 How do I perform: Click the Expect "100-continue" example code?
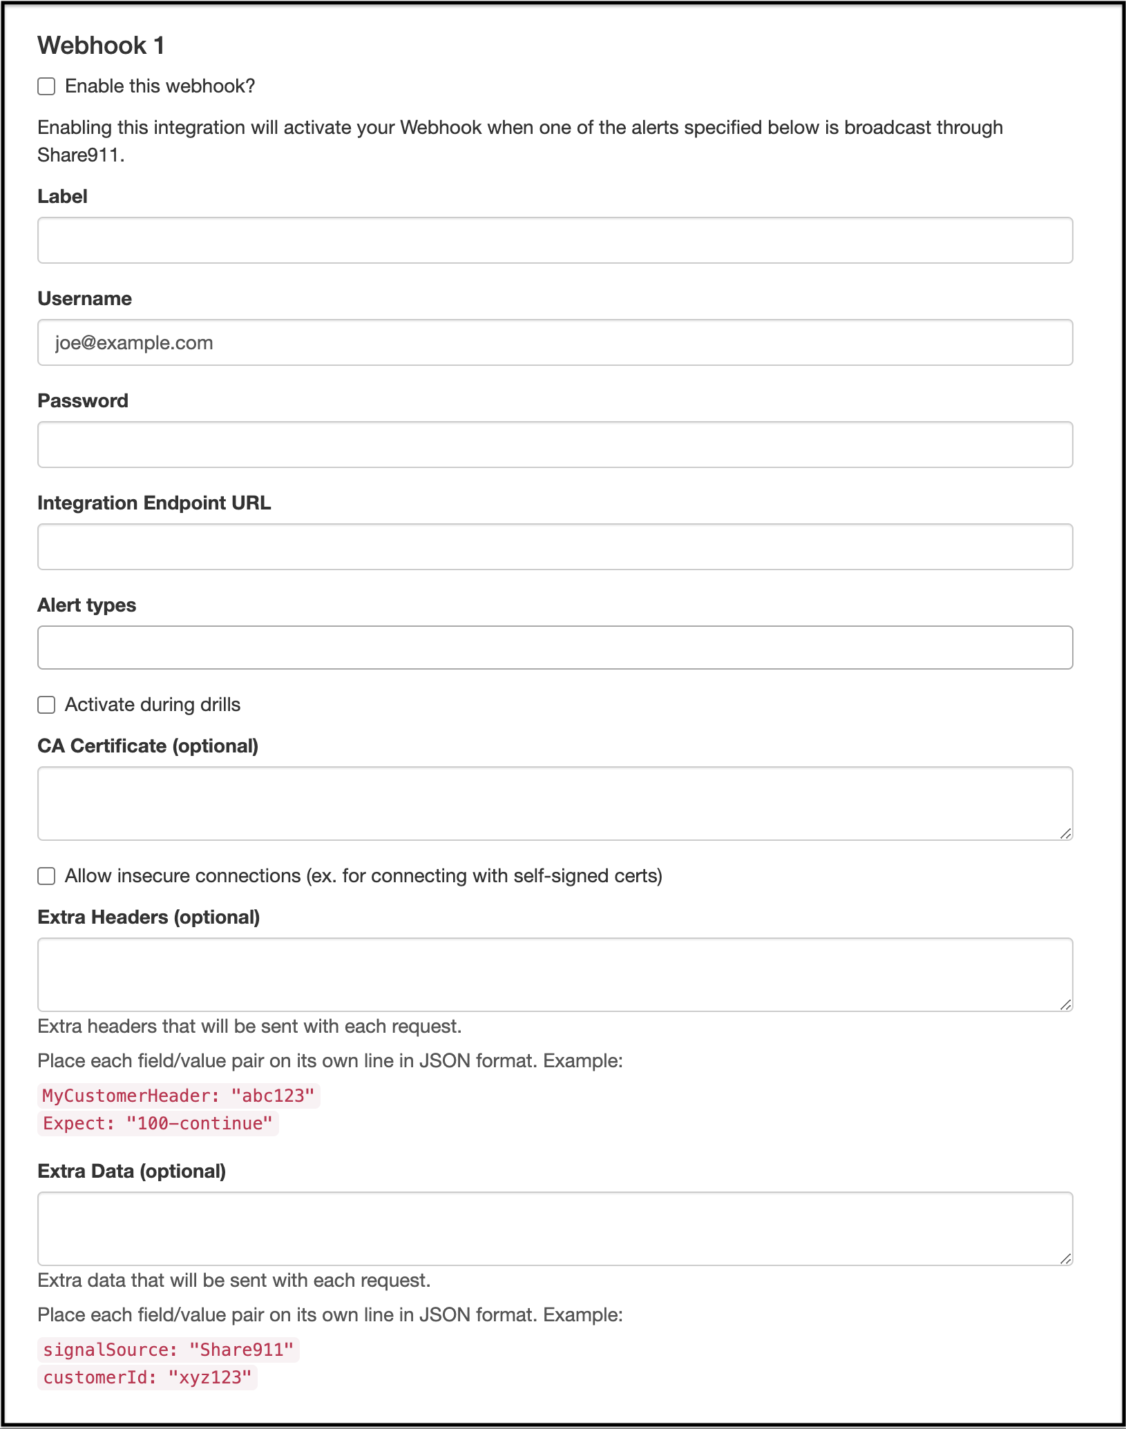[158, 1123]
